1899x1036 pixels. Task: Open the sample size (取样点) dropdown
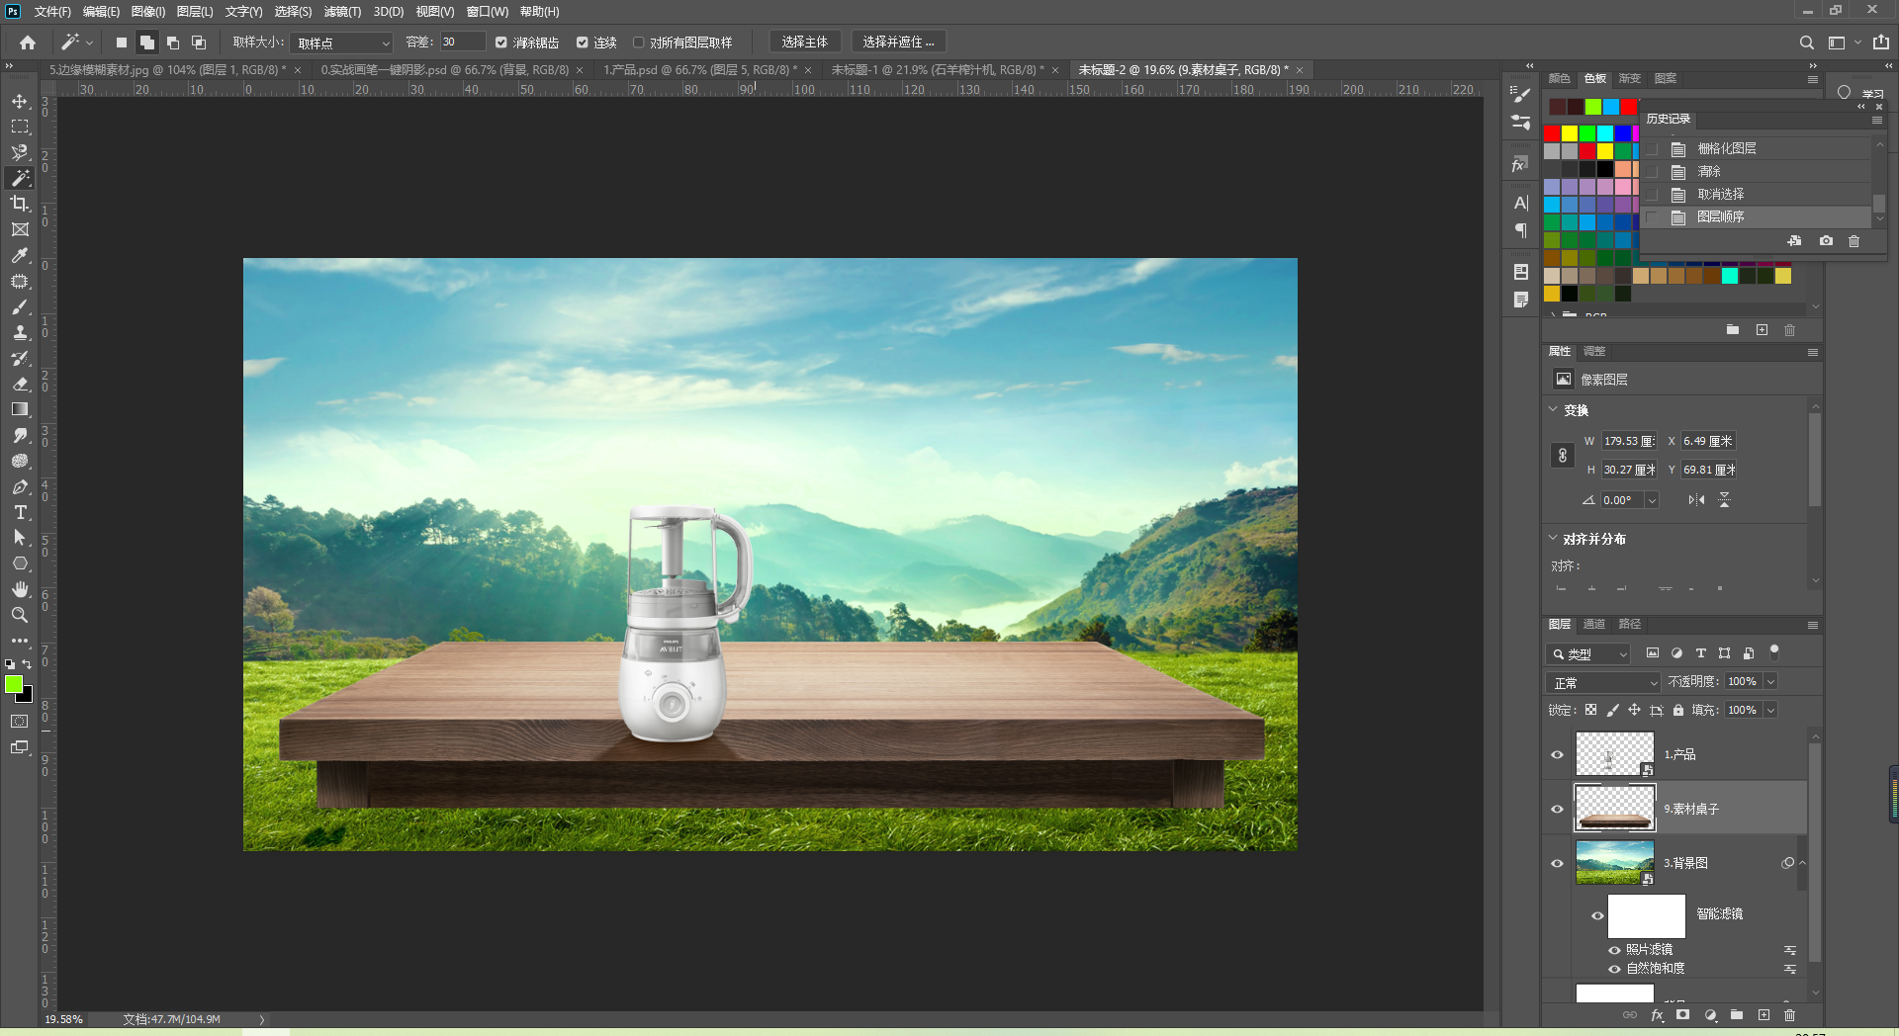click(x=342, y=43)
